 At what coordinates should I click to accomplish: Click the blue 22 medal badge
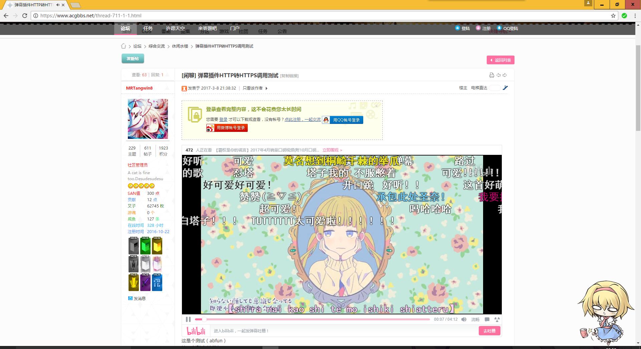[x=157, y=282]
